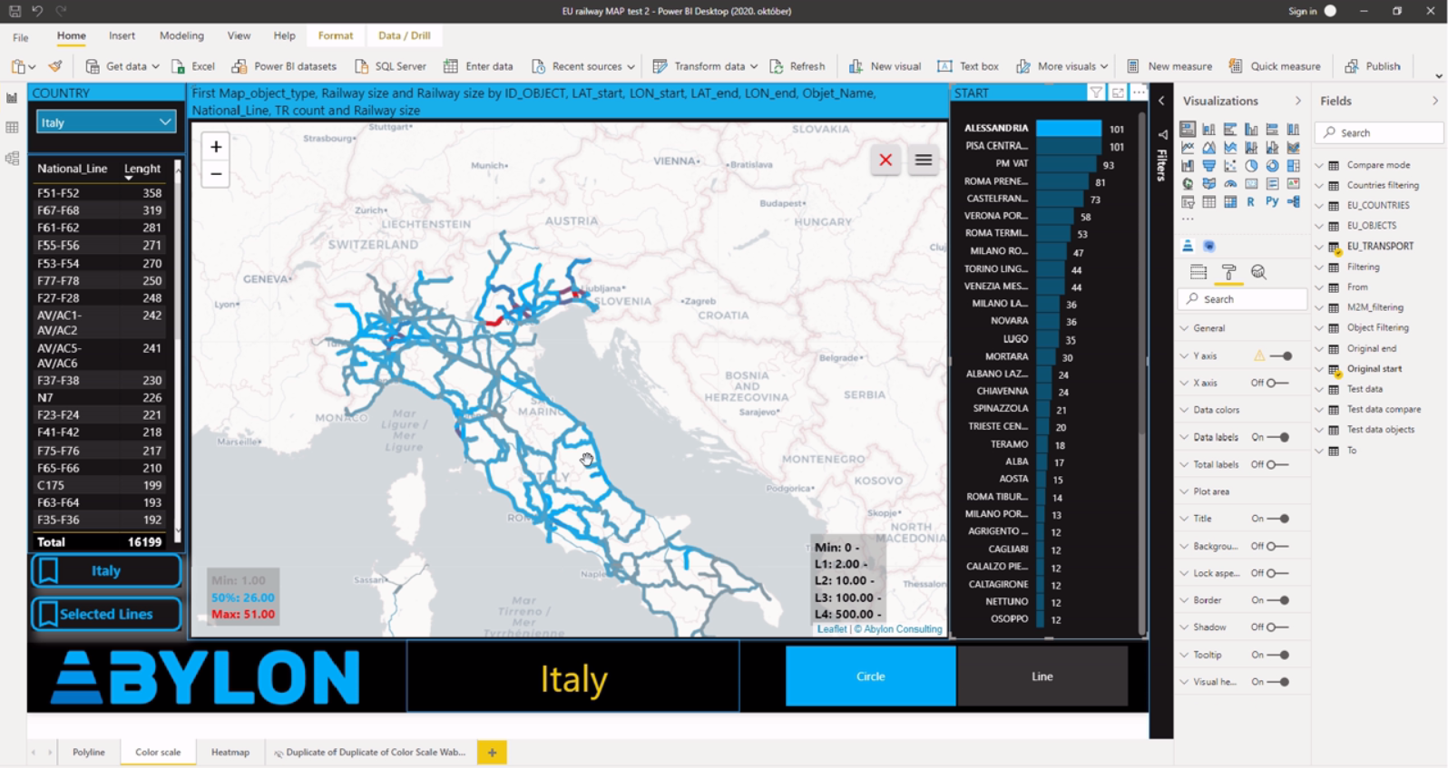Click the Enter data button

478,66
